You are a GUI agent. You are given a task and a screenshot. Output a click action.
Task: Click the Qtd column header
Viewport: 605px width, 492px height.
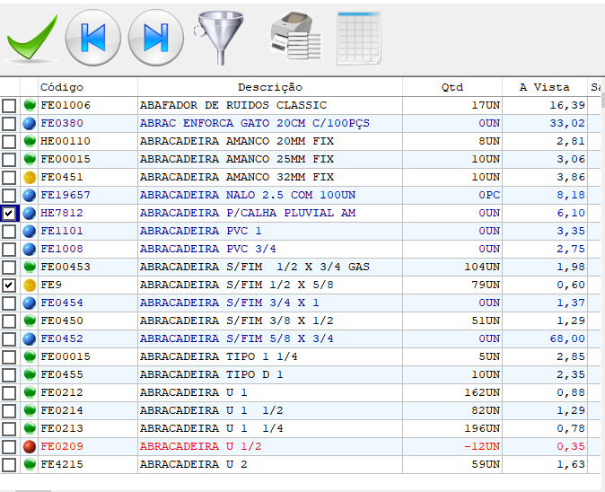point(452,87)
